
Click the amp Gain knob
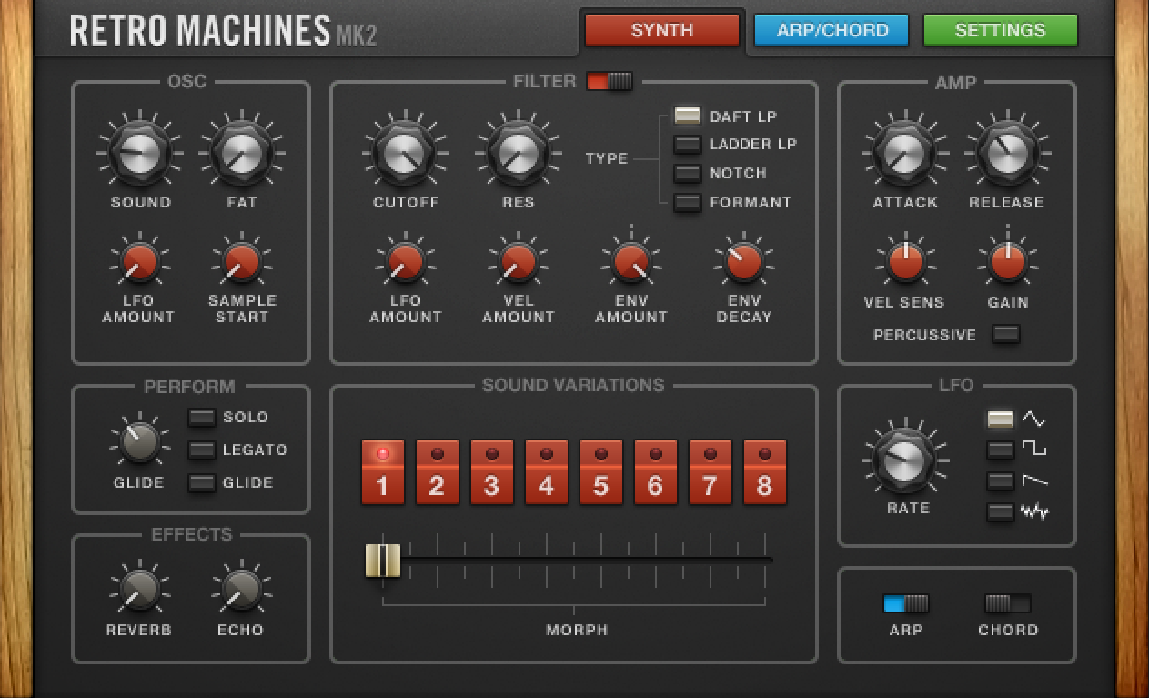(x=1007, y=262)
